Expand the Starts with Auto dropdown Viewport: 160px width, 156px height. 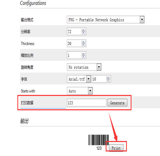90,91
